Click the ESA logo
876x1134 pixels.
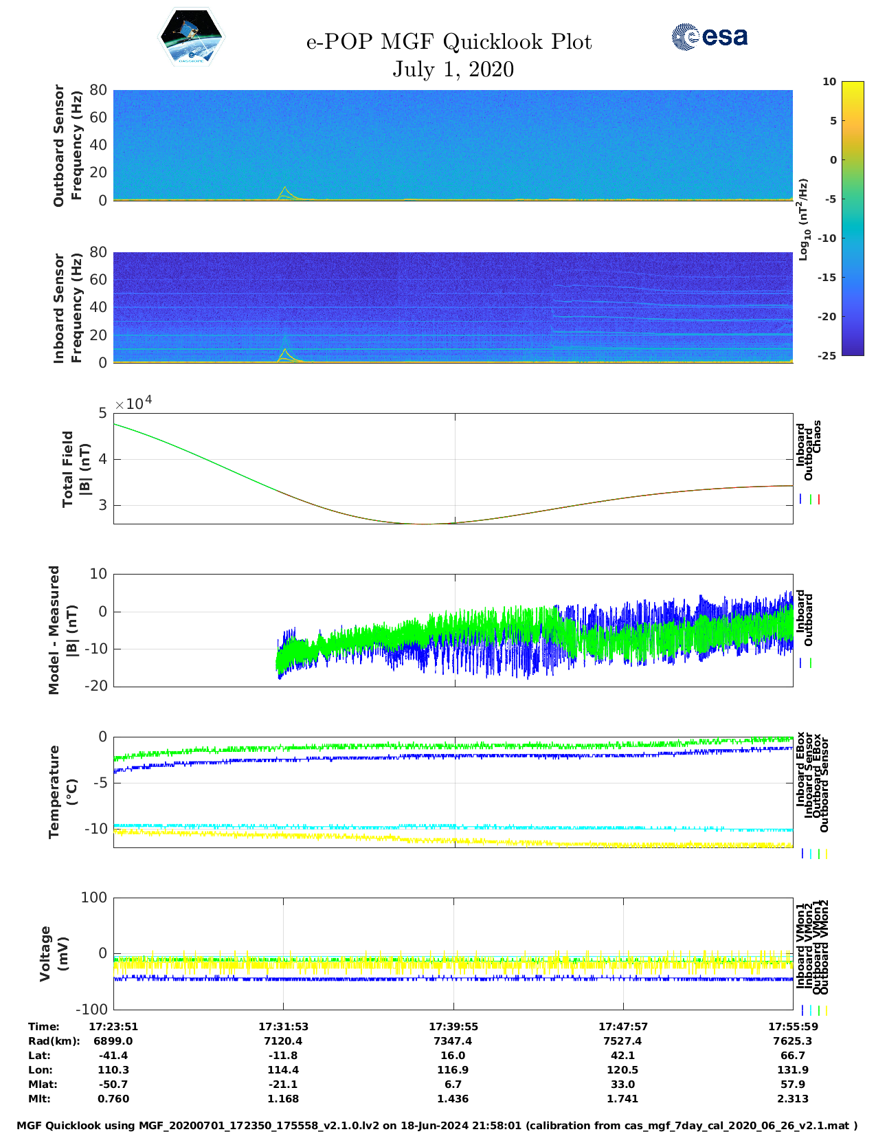pyautogui.click(x=710, y=36)
